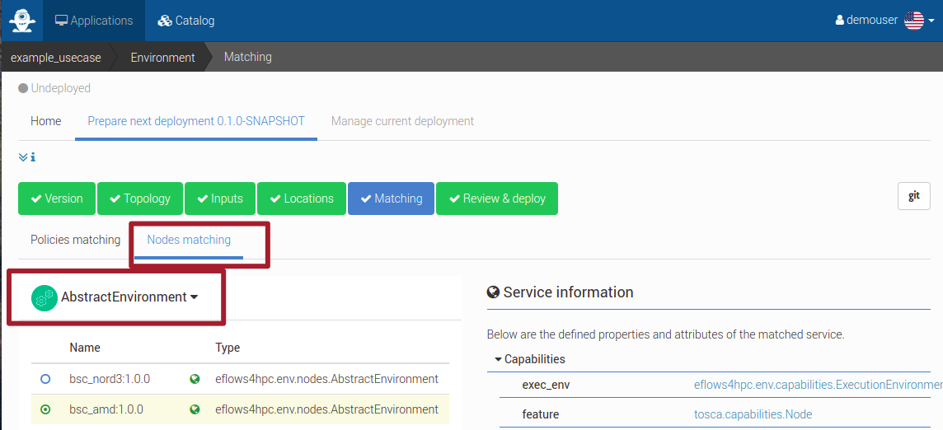Switch to Policies matching tab
The width and height of the screenshot is (943, 430).
tap(75, 240)
